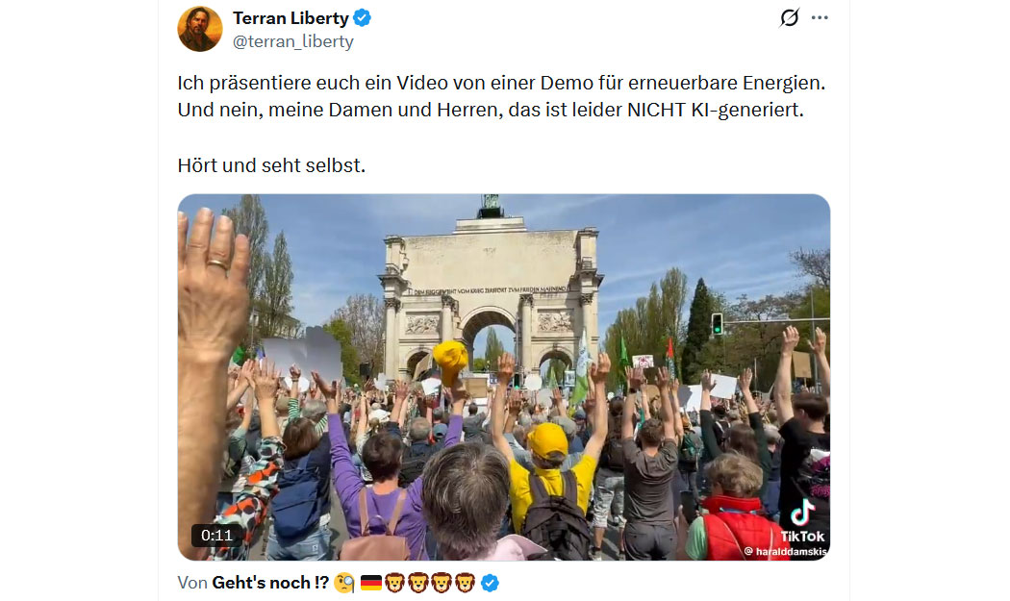The height and width of the screenshot is (601, 1010).
Task: Click the 0:11 video duration badge
Action: click(216, 536)
